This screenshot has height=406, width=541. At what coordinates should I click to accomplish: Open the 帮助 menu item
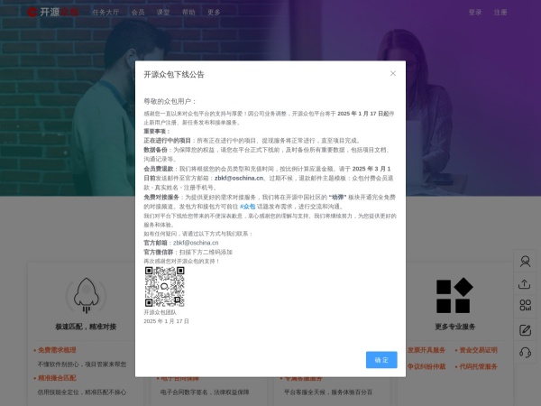(x=188, y=13)
